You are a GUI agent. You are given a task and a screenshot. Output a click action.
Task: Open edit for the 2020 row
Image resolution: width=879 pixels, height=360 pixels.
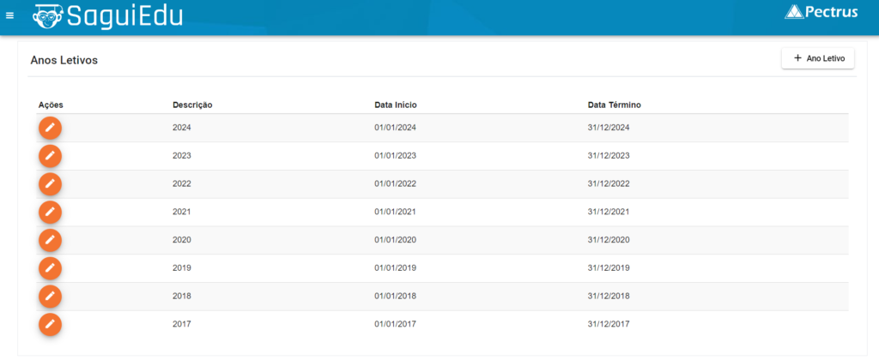pyautogui.click(x=50, y=240)
